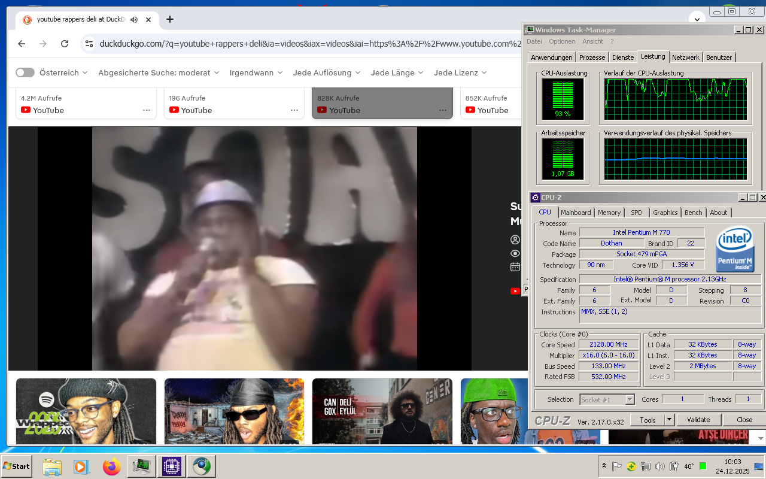Switch to Anwendungen tab
766x479 pixels.
pyautogui.click(x=552, y=57)
